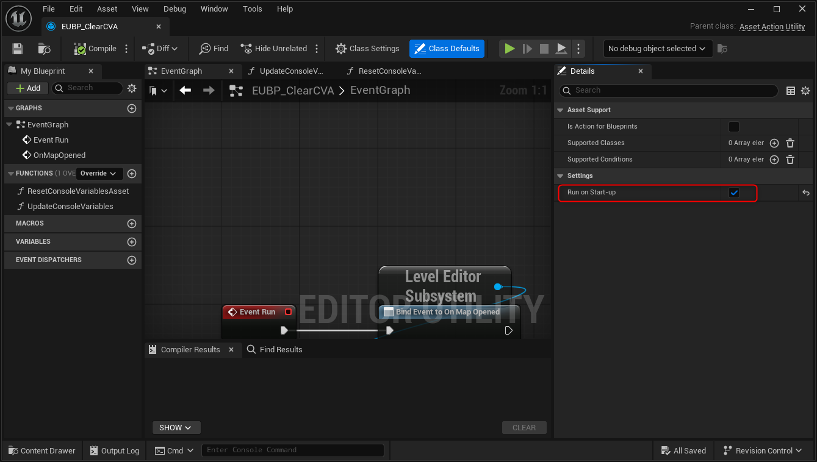
Task: Open Class Settings
Action: [x=367, y=49]
